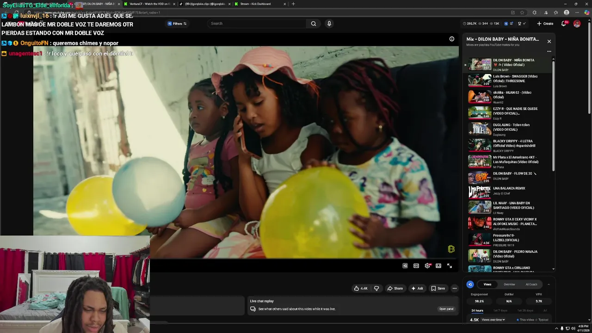Switch to the Overview tab
Screen dimensions: 592x333
509,284
